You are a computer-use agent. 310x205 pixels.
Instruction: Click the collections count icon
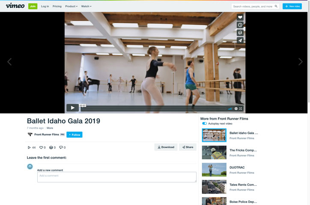tap(51, 147)
